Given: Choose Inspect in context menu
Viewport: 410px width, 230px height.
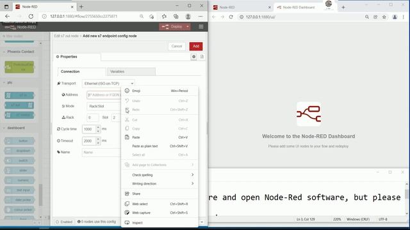Looking at the screenshot, I should (x=160, y=223).
